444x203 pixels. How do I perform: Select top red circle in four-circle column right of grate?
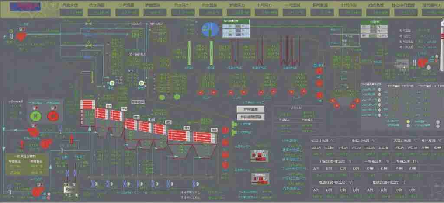[225, 130]
